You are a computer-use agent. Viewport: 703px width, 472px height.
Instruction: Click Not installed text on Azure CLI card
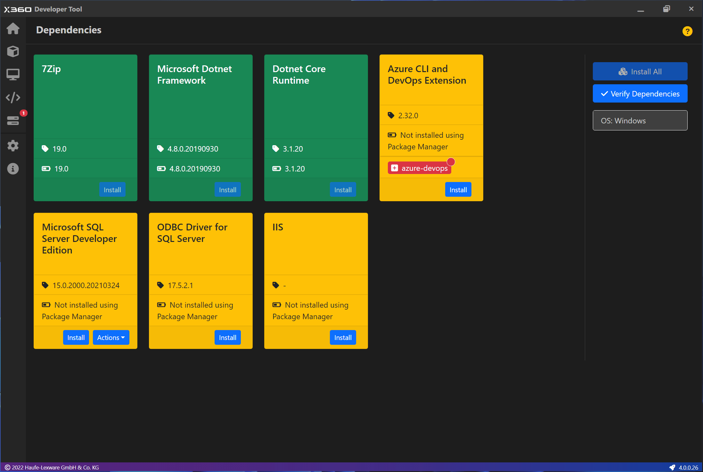426,141
